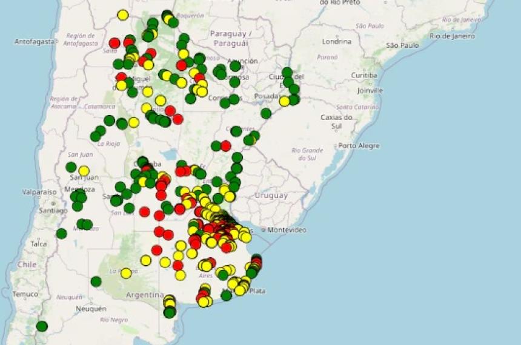Viewport: 521px width, 345px height.
Task: Select the Mendoza city label
Action: point(80,189)
